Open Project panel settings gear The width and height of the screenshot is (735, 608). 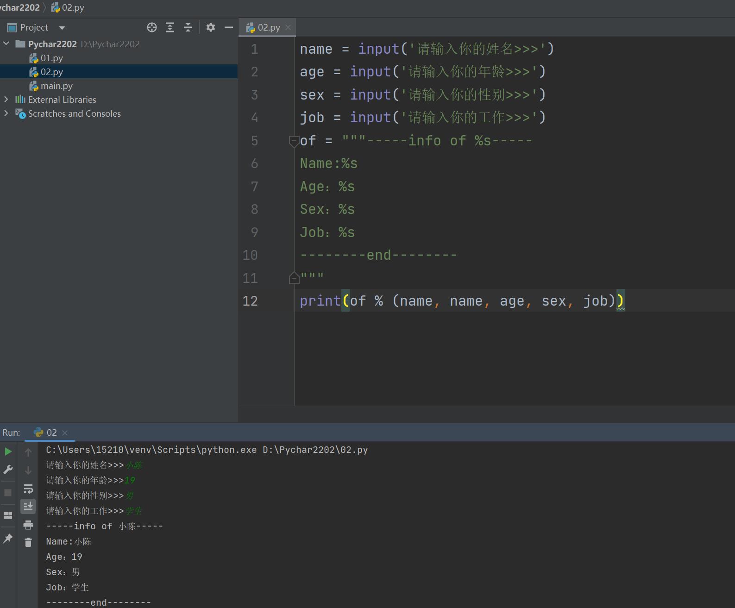[x=211, y=27]
